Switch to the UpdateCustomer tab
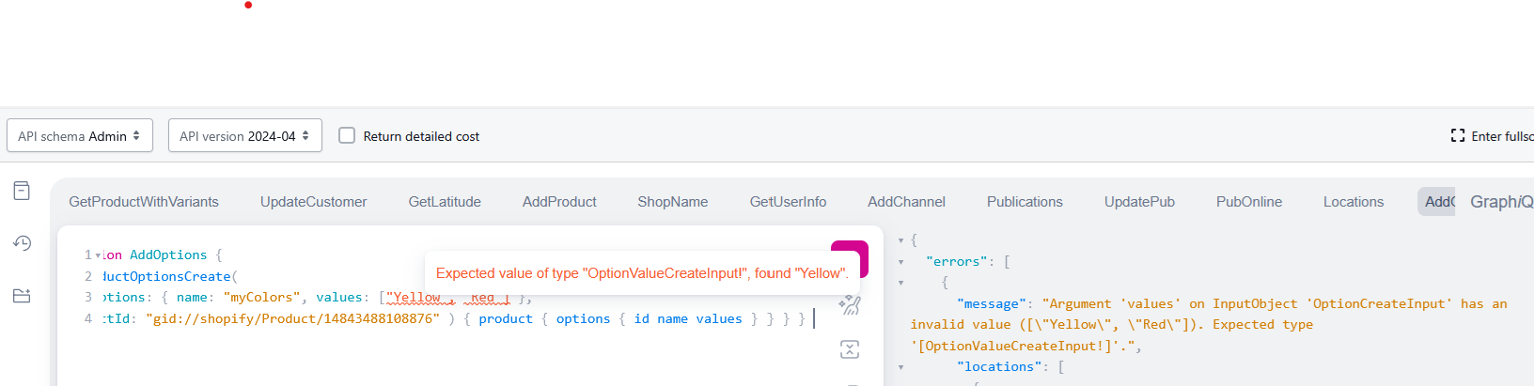 313,202
